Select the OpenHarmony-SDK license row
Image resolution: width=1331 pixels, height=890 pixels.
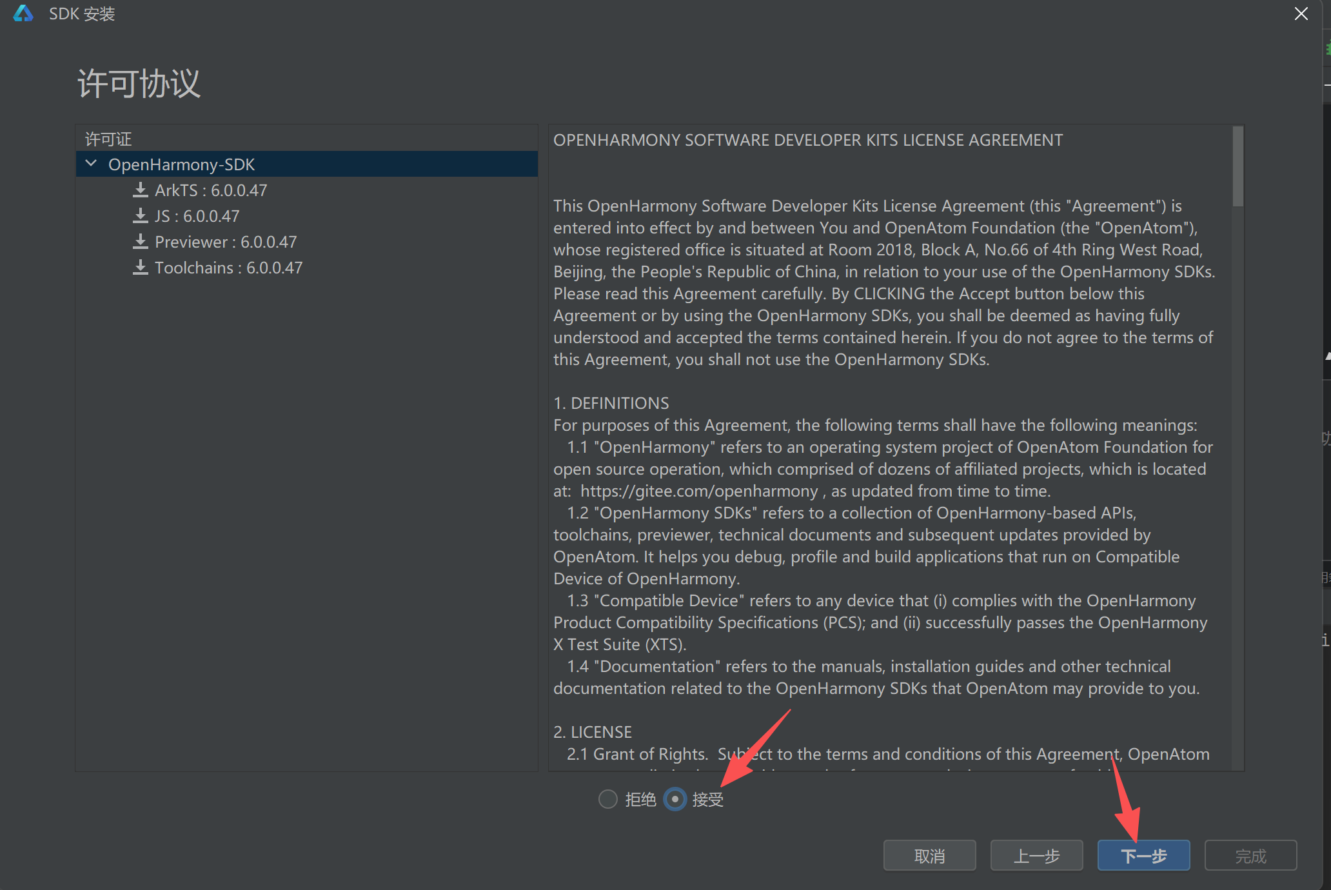(x=182, y=164)
